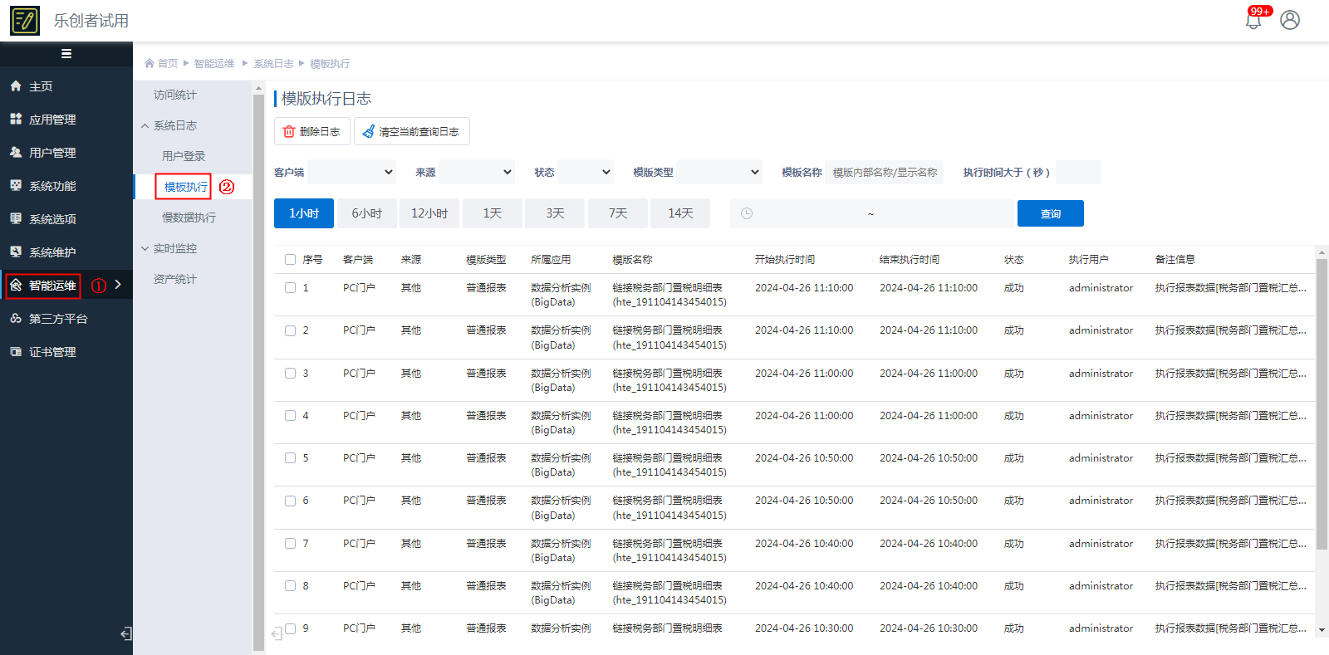Viewport: 1329px width, 655px height.
Task: Open the notification bell icon
Action: (x=1253, y=21)
